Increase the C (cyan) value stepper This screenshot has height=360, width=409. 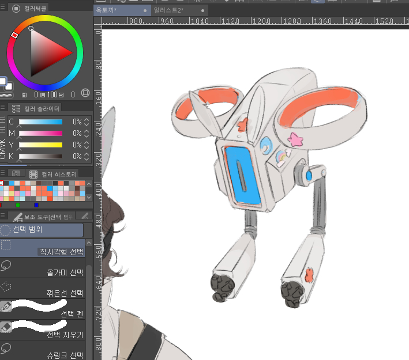87,119
